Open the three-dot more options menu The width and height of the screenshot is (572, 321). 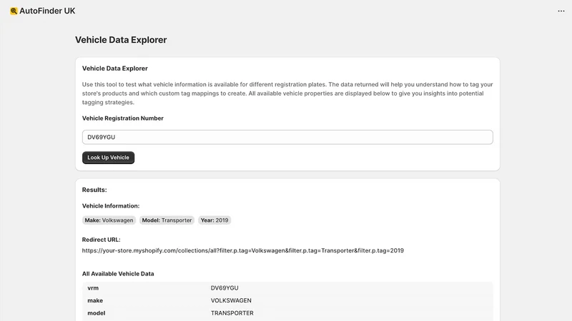coord(561,11)
